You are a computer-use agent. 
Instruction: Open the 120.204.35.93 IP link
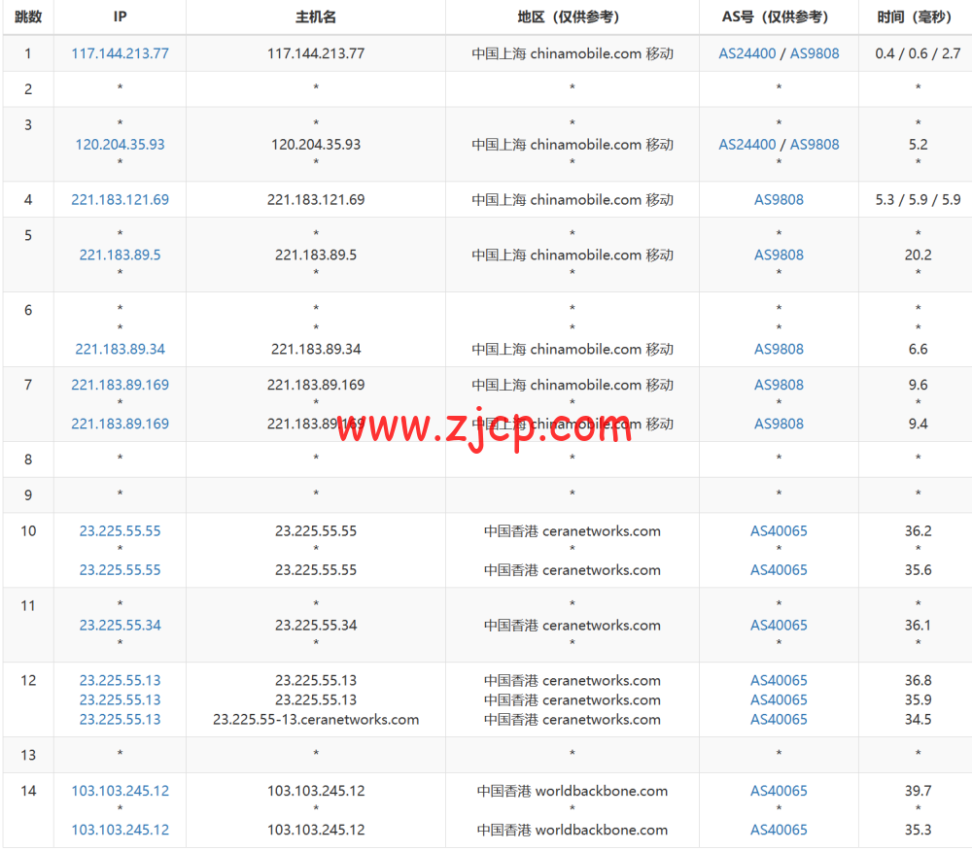click(120, 144)
